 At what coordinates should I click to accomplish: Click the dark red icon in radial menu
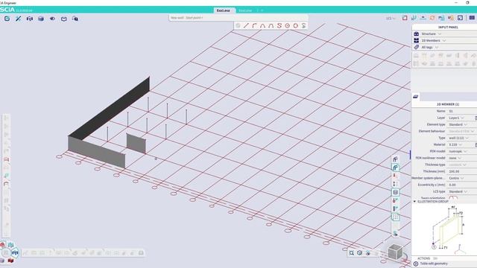10,261
